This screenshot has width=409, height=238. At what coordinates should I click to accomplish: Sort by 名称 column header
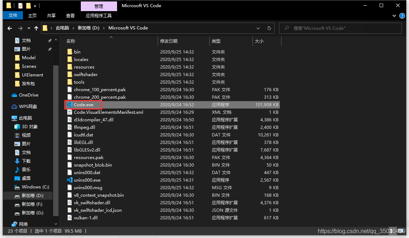click(70, 41)
